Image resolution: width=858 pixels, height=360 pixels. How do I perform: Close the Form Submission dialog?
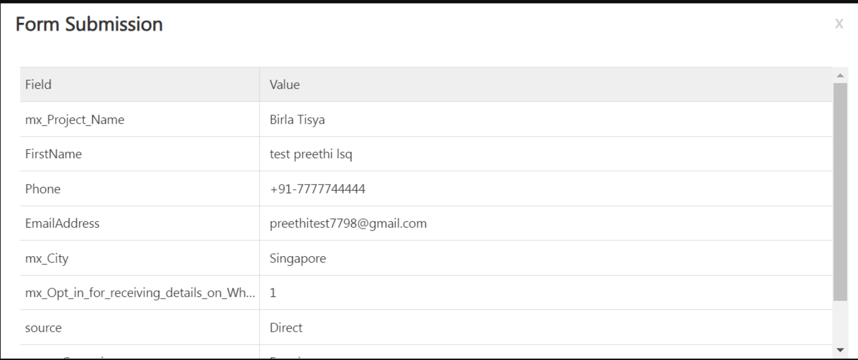click(x=839, y=24)
